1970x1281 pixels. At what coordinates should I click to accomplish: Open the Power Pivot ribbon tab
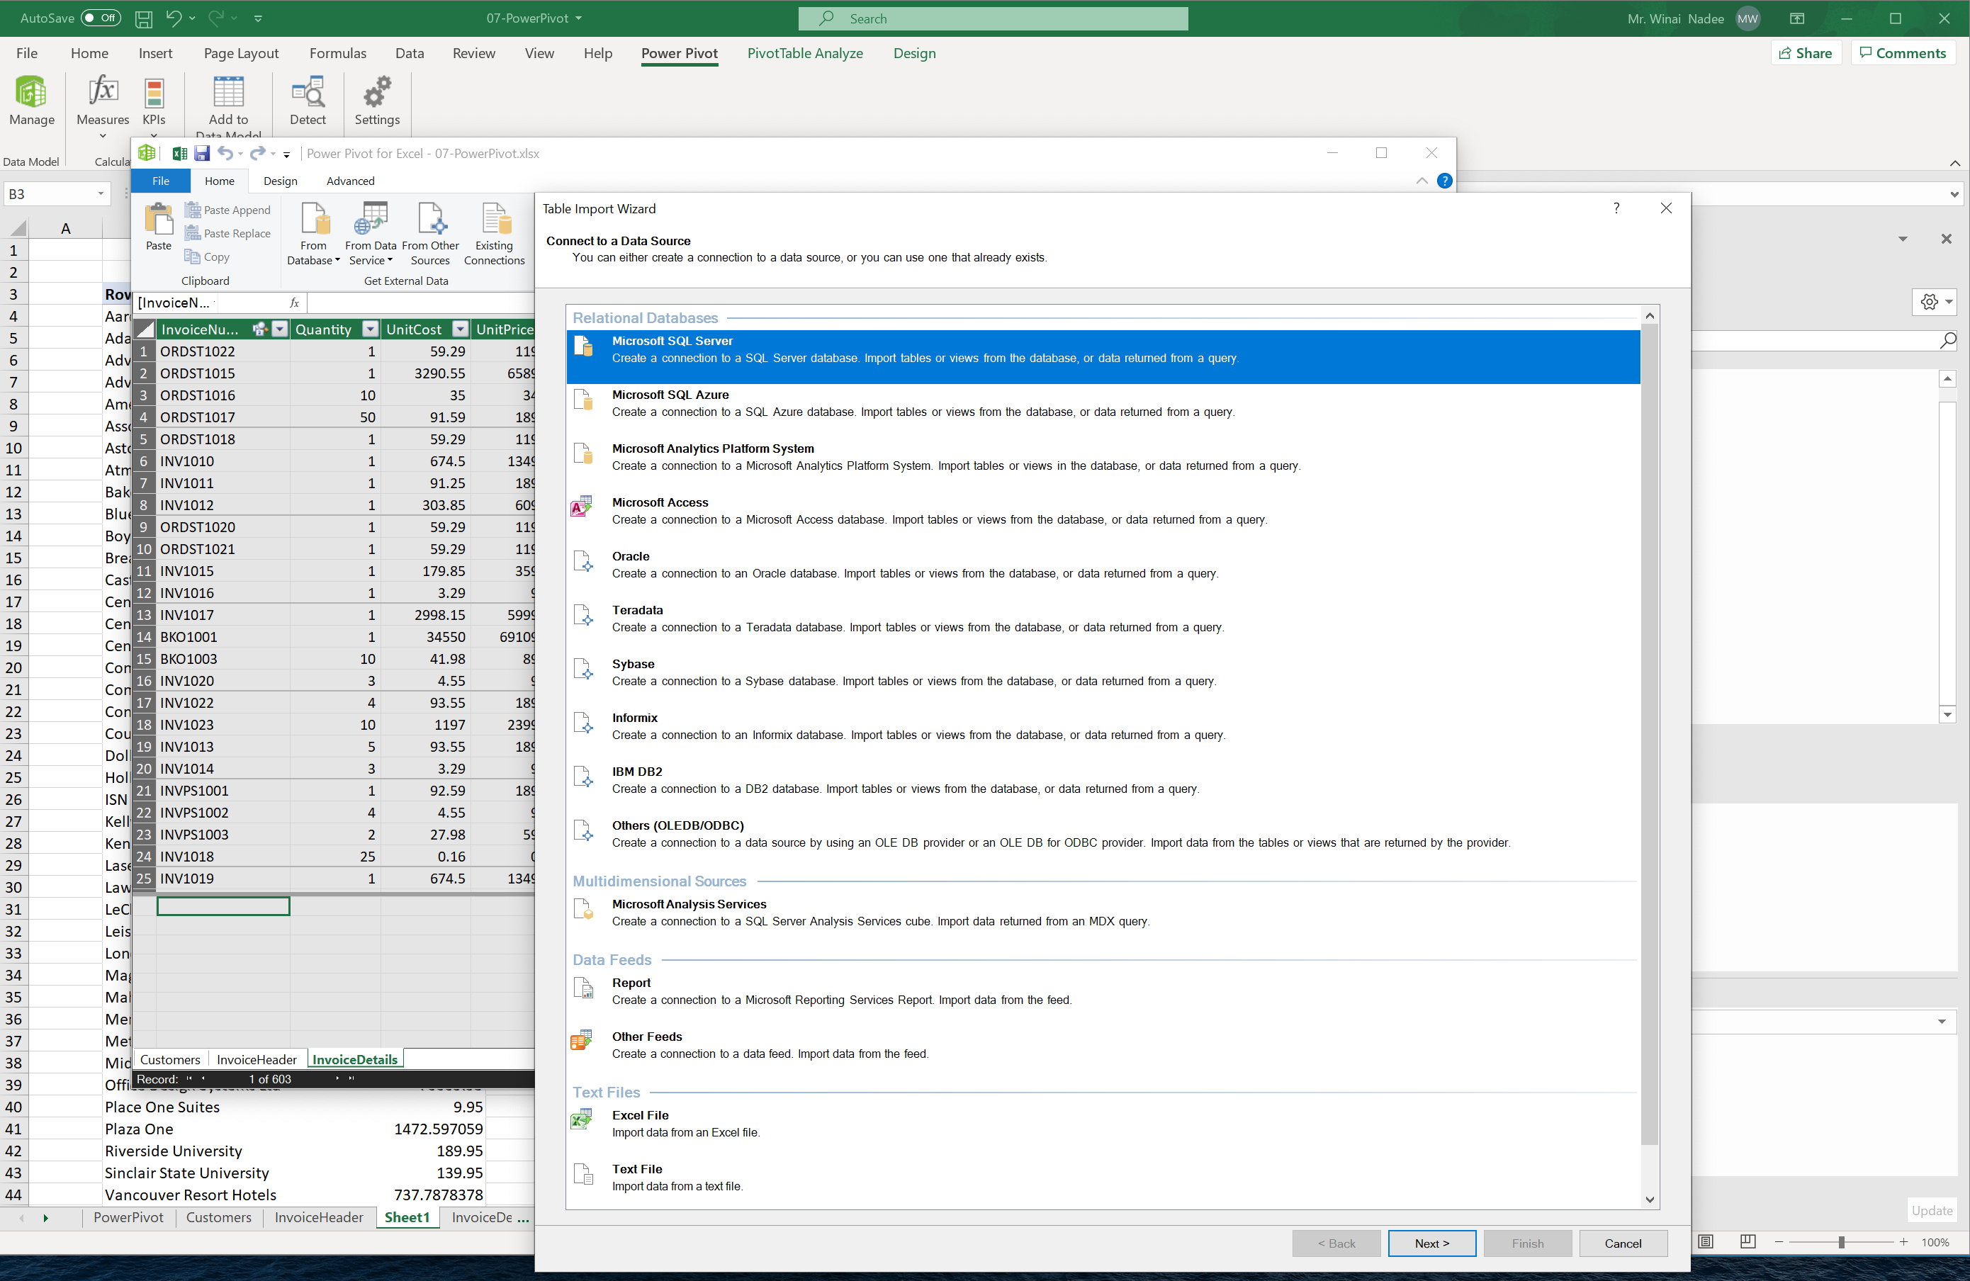point(680,53)
